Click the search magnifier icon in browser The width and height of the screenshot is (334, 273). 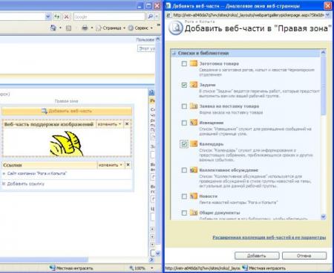pyautogui.click(x=150, y=16)
